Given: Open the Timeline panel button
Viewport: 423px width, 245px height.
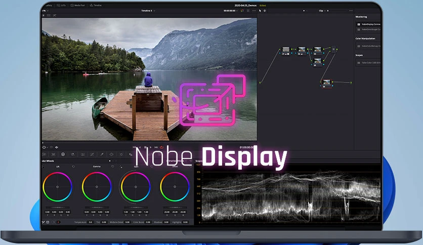Looking at the screenshot, I should pos(96,5).
